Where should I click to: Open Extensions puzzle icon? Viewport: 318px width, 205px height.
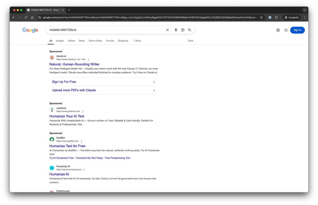coord(276,17)
